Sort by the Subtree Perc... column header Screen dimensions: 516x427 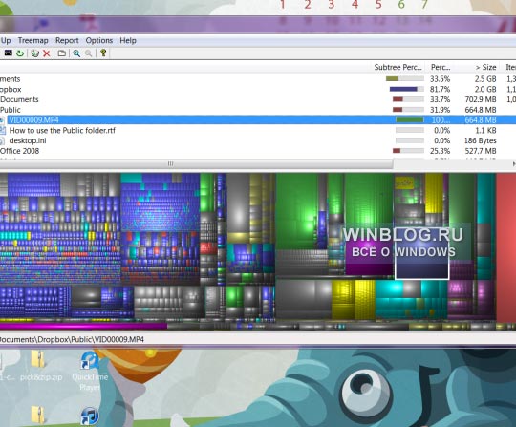pos(398,67)
